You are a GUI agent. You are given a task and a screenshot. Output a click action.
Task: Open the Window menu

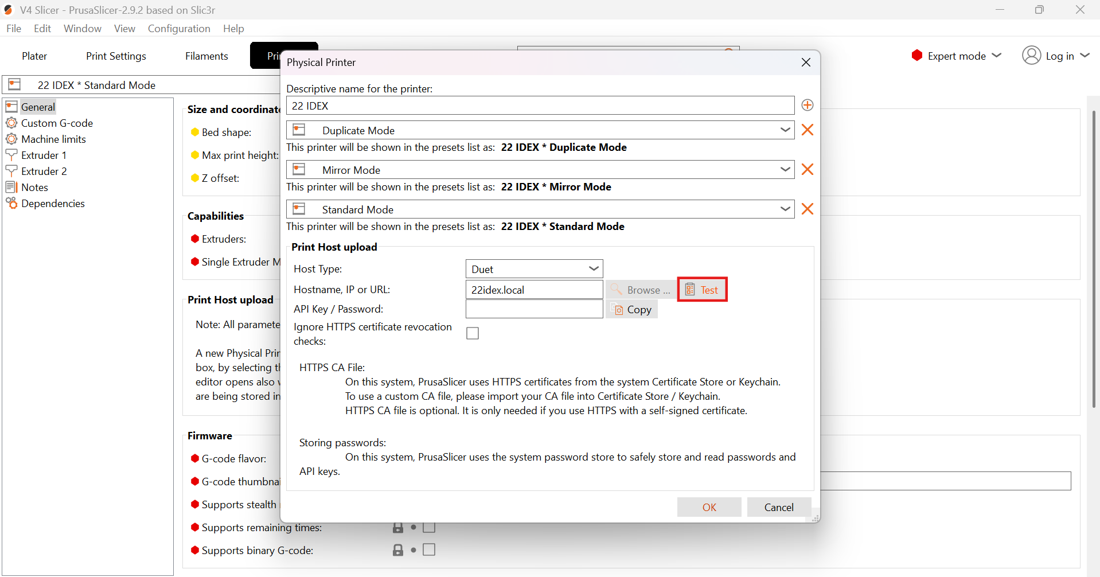pyautogui.click(x=83, y=28)
